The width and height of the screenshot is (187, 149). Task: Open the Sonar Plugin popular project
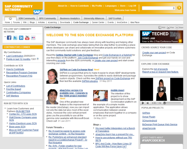[149, 117]
